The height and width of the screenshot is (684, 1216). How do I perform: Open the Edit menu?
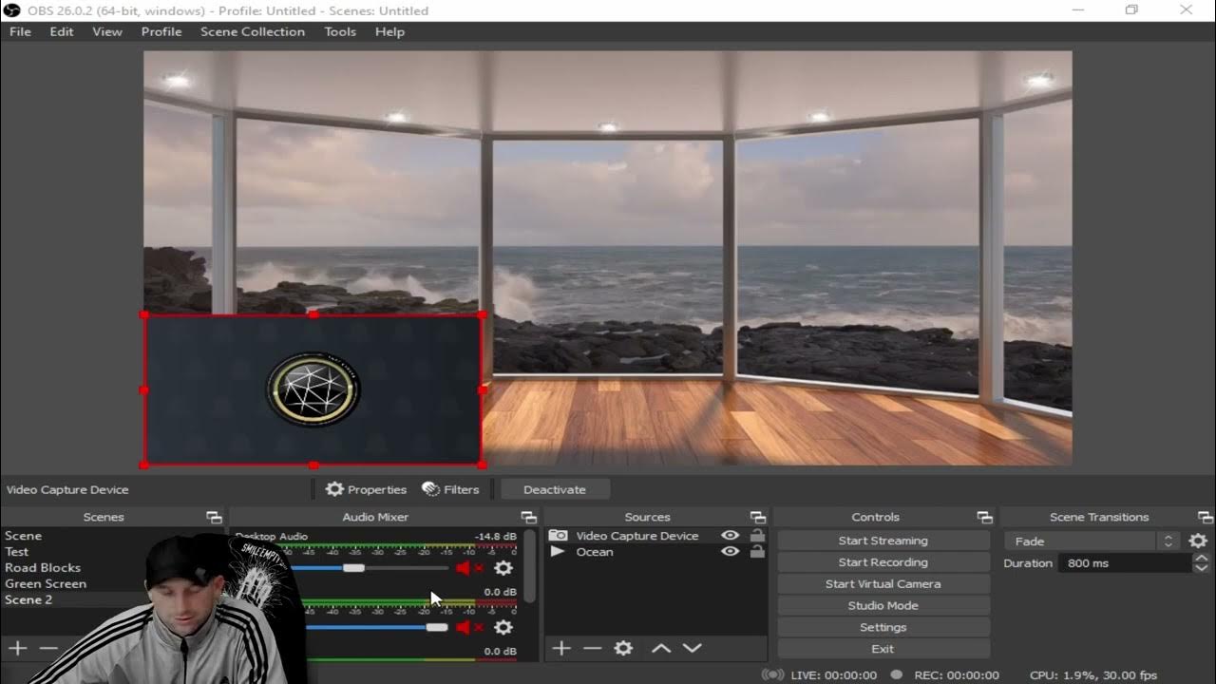coord(62,31)
